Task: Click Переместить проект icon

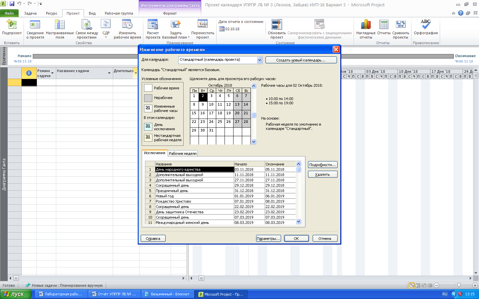Action: tap(203, 25)
